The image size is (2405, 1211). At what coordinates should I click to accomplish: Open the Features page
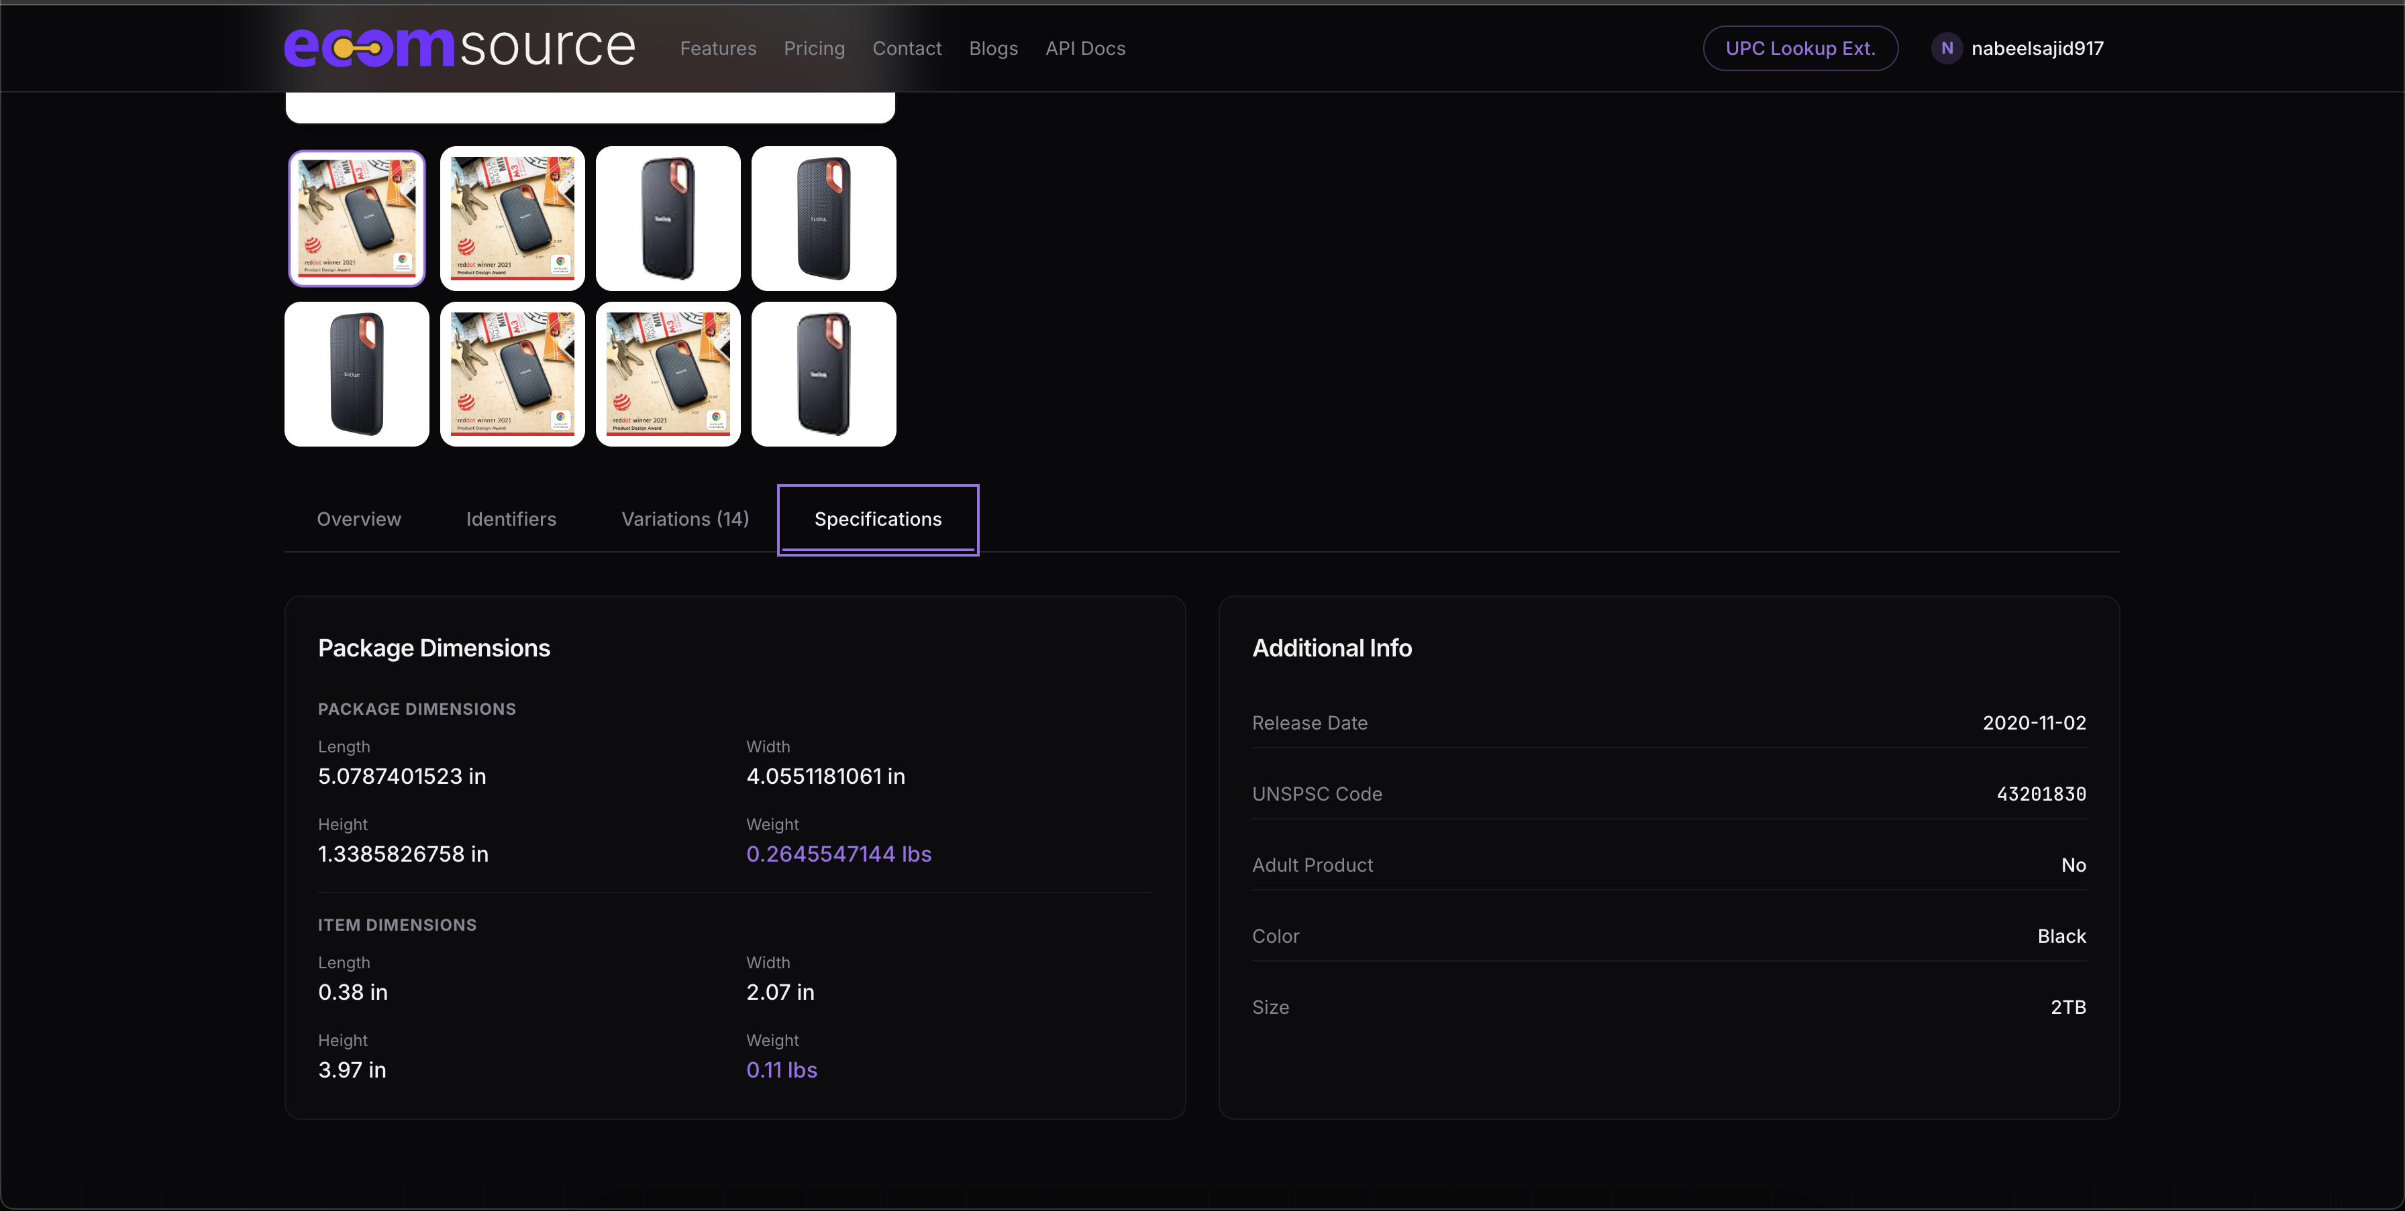point(718,48)
